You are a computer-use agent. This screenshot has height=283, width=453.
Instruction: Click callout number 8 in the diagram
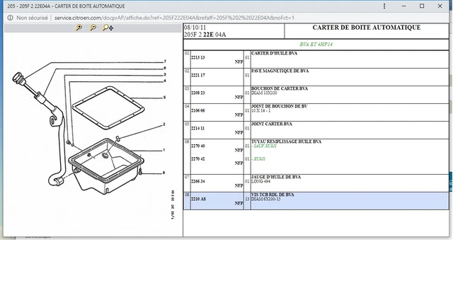pyautogui.click(x=164, y=173)
